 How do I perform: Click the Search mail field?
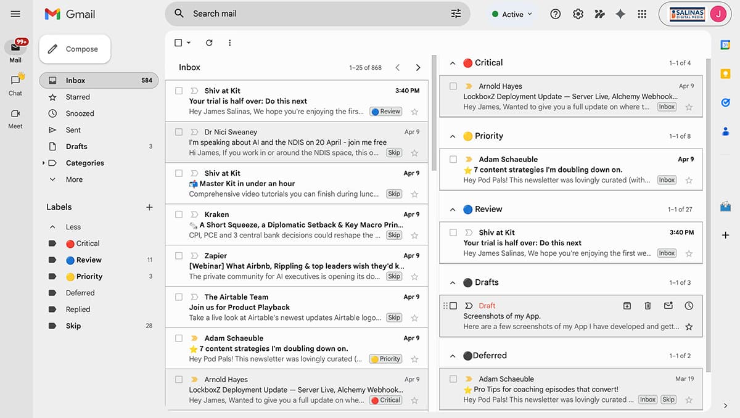[x=318, y=14]
